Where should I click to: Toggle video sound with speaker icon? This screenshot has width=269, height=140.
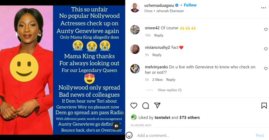click(116, 126)
